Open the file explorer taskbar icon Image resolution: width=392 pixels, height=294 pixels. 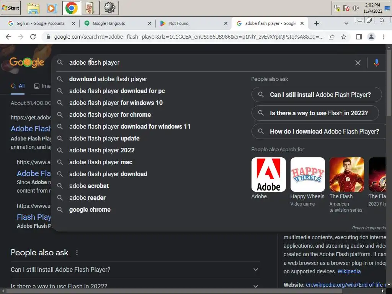(x=33, y=8)
